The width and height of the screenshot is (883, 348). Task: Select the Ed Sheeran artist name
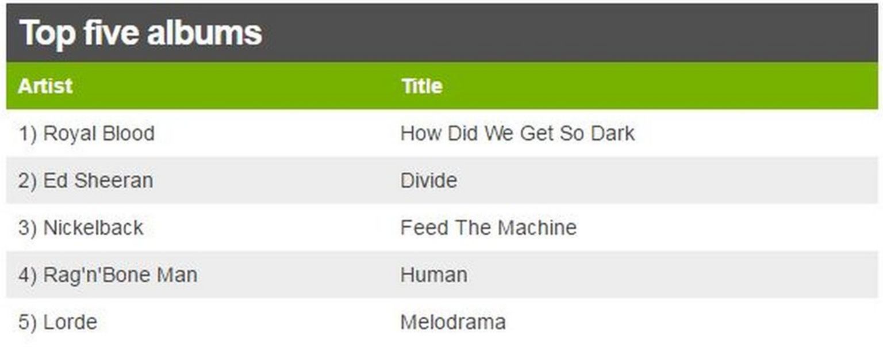point(98,181)
